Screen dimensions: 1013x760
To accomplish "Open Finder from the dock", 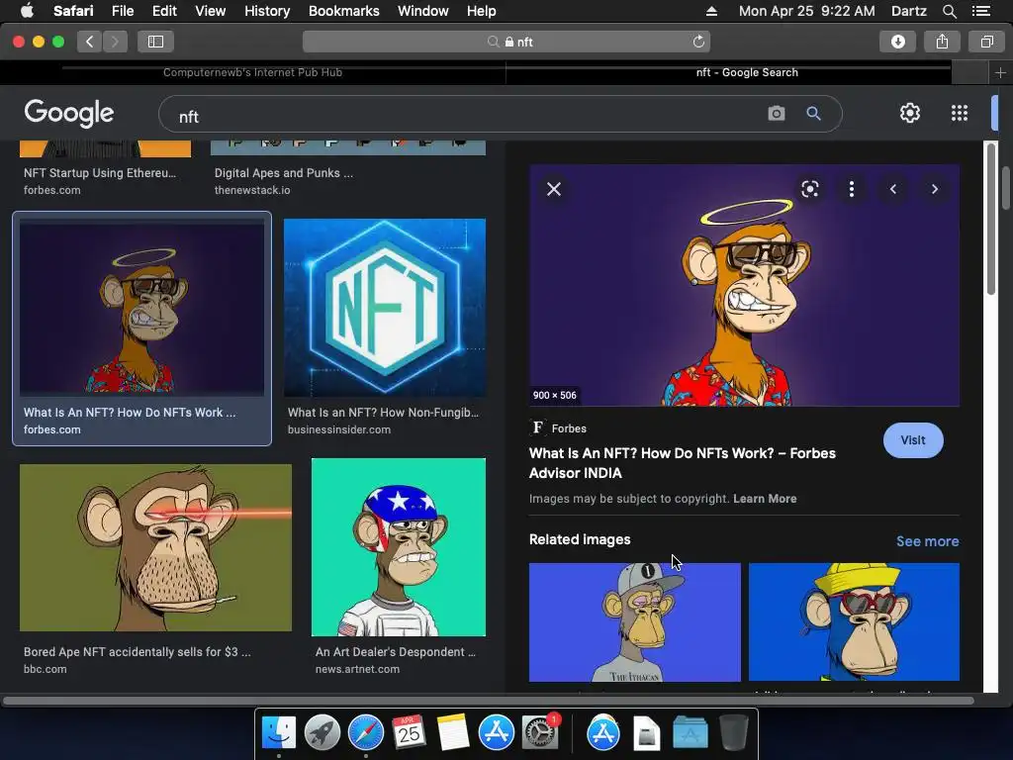I will tap(278, 733).
